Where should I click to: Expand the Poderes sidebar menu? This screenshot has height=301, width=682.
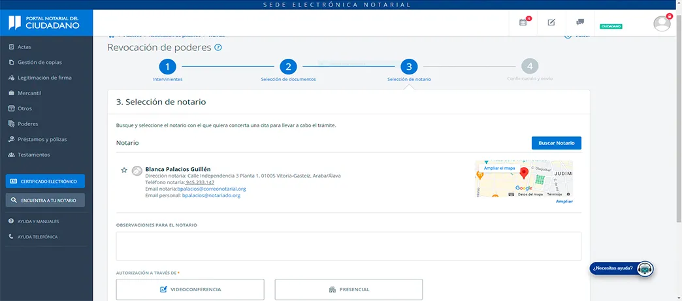(28, 123)
